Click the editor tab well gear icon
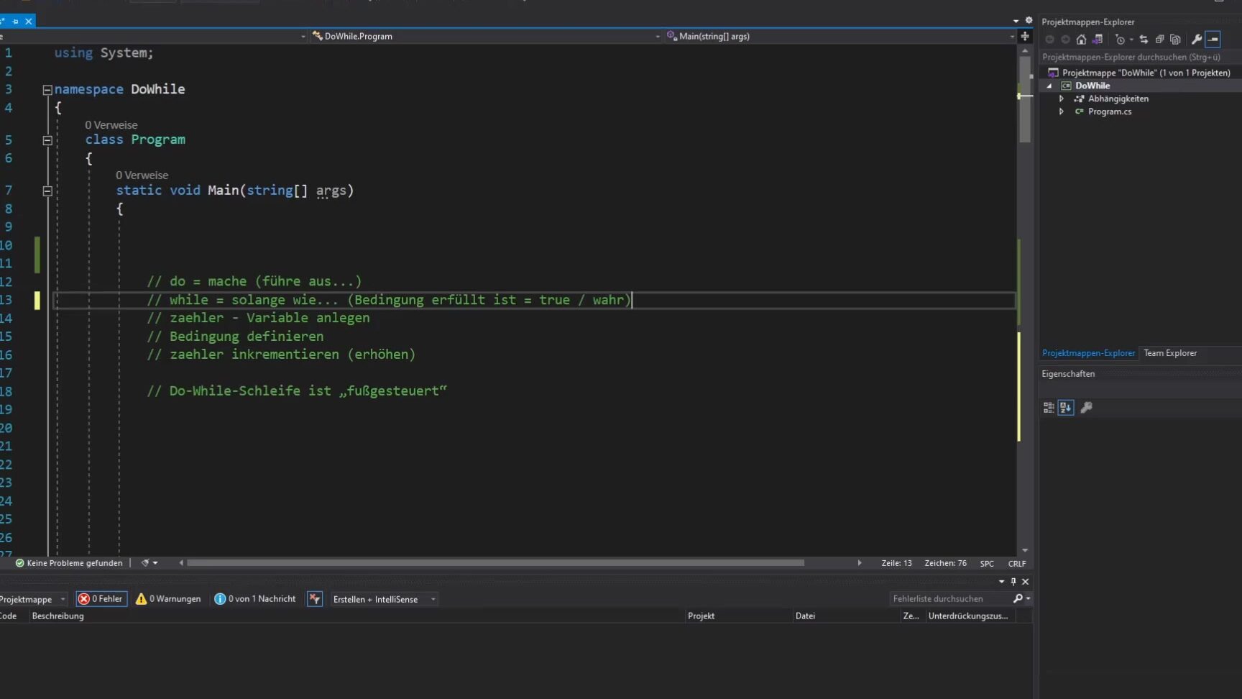Image resolution: width=1242 pixels, height=699 pixels. click(x=1029, y=21)
